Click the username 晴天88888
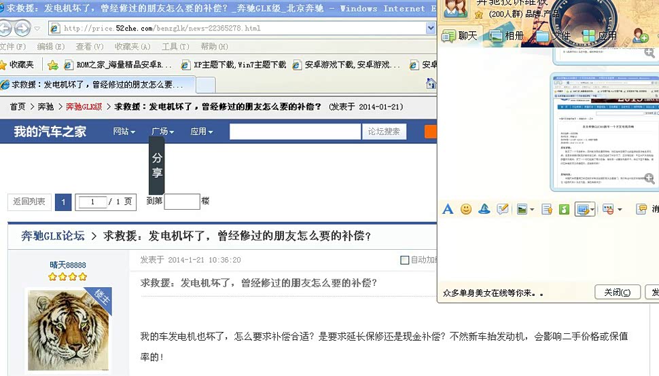 (x=68, y=265)
